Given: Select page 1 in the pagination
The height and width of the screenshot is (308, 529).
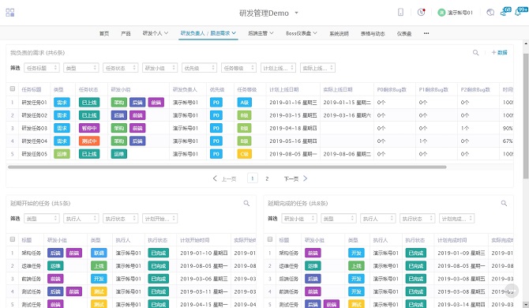Looking at the screenshot, I should (x=253, y=178).
